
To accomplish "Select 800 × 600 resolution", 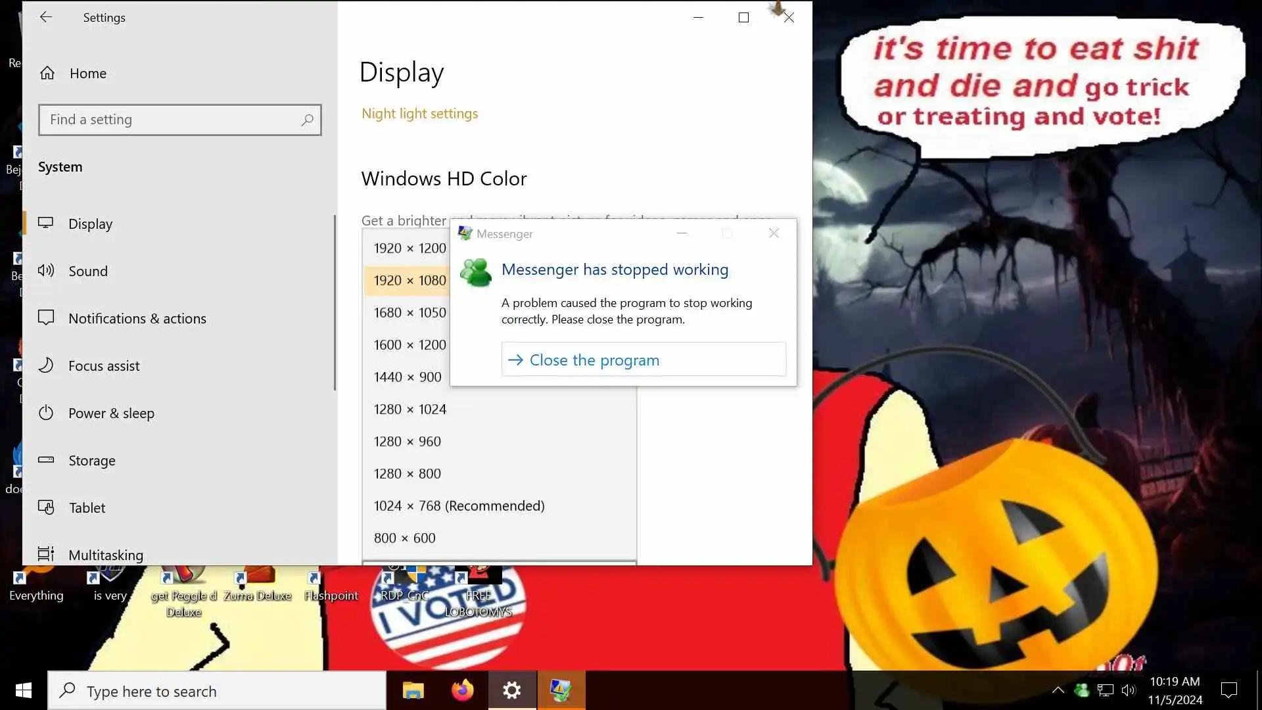I will (x=404, y=538).
